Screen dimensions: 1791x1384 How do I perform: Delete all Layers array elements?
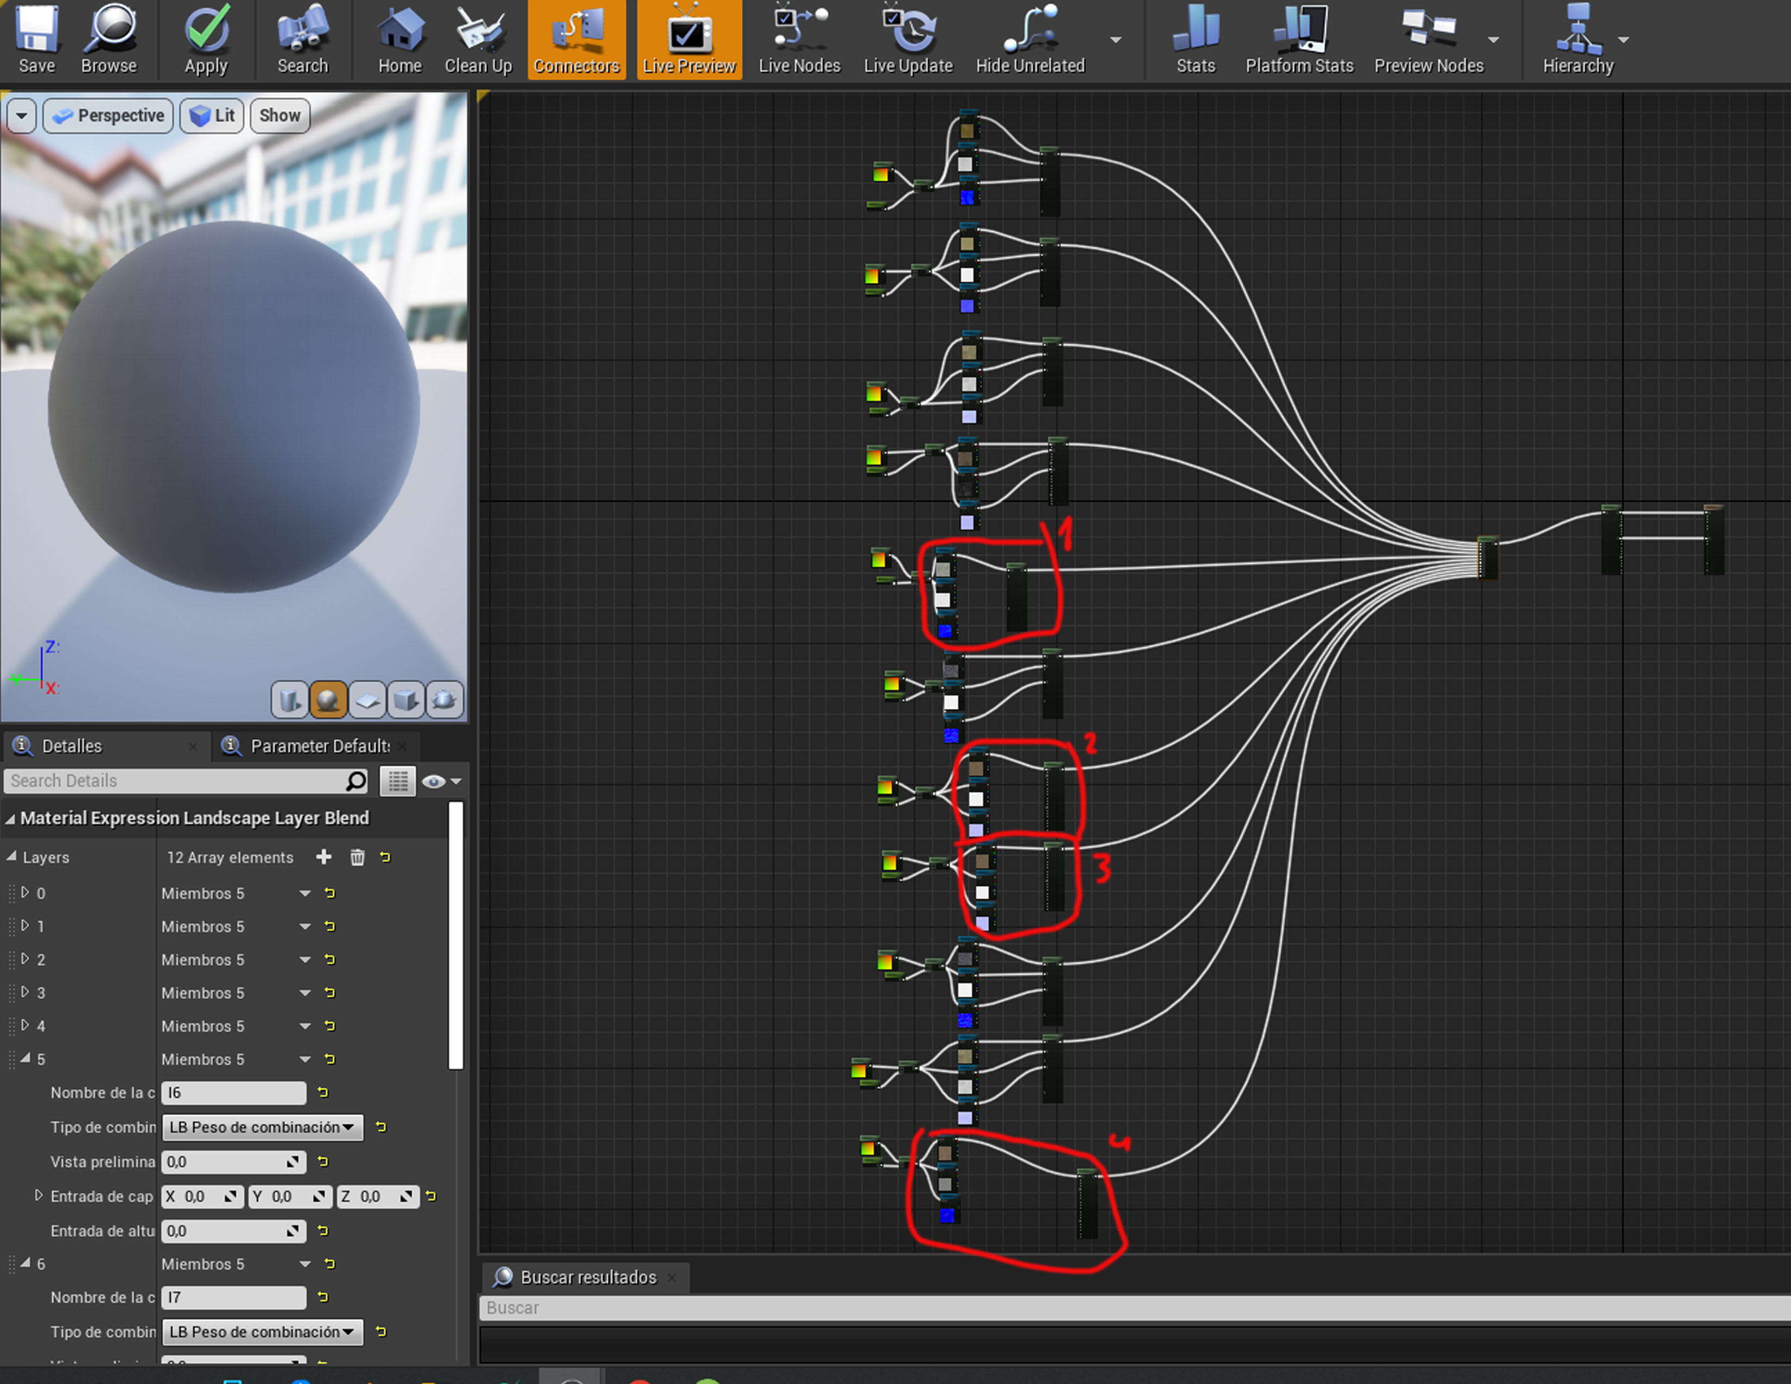[x=358, y=857]
